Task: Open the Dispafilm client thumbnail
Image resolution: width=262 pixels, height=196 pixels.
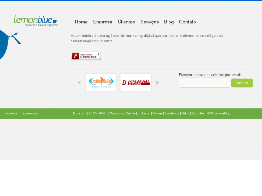Action: pos(136,82)
